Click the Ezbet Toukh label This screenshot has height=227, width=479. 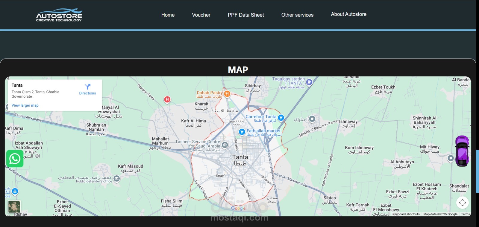[x=383, y=89]
